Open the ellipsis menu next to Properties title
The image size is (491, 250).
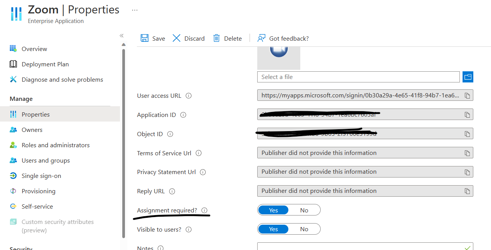click(135, 10)
